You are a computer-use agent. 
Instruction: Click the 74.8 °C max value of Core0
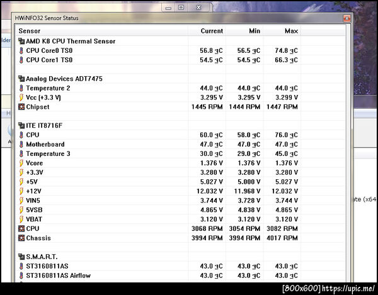coord(286,50)
